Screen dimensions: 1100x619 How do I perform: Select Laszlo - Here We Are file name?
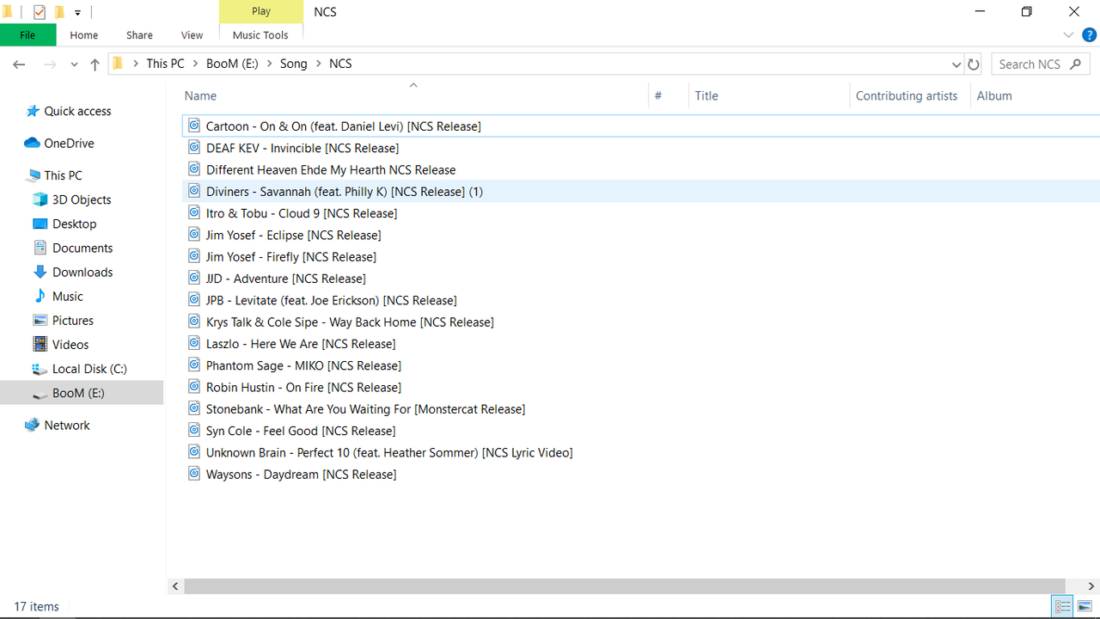click(x=301, y=344)
